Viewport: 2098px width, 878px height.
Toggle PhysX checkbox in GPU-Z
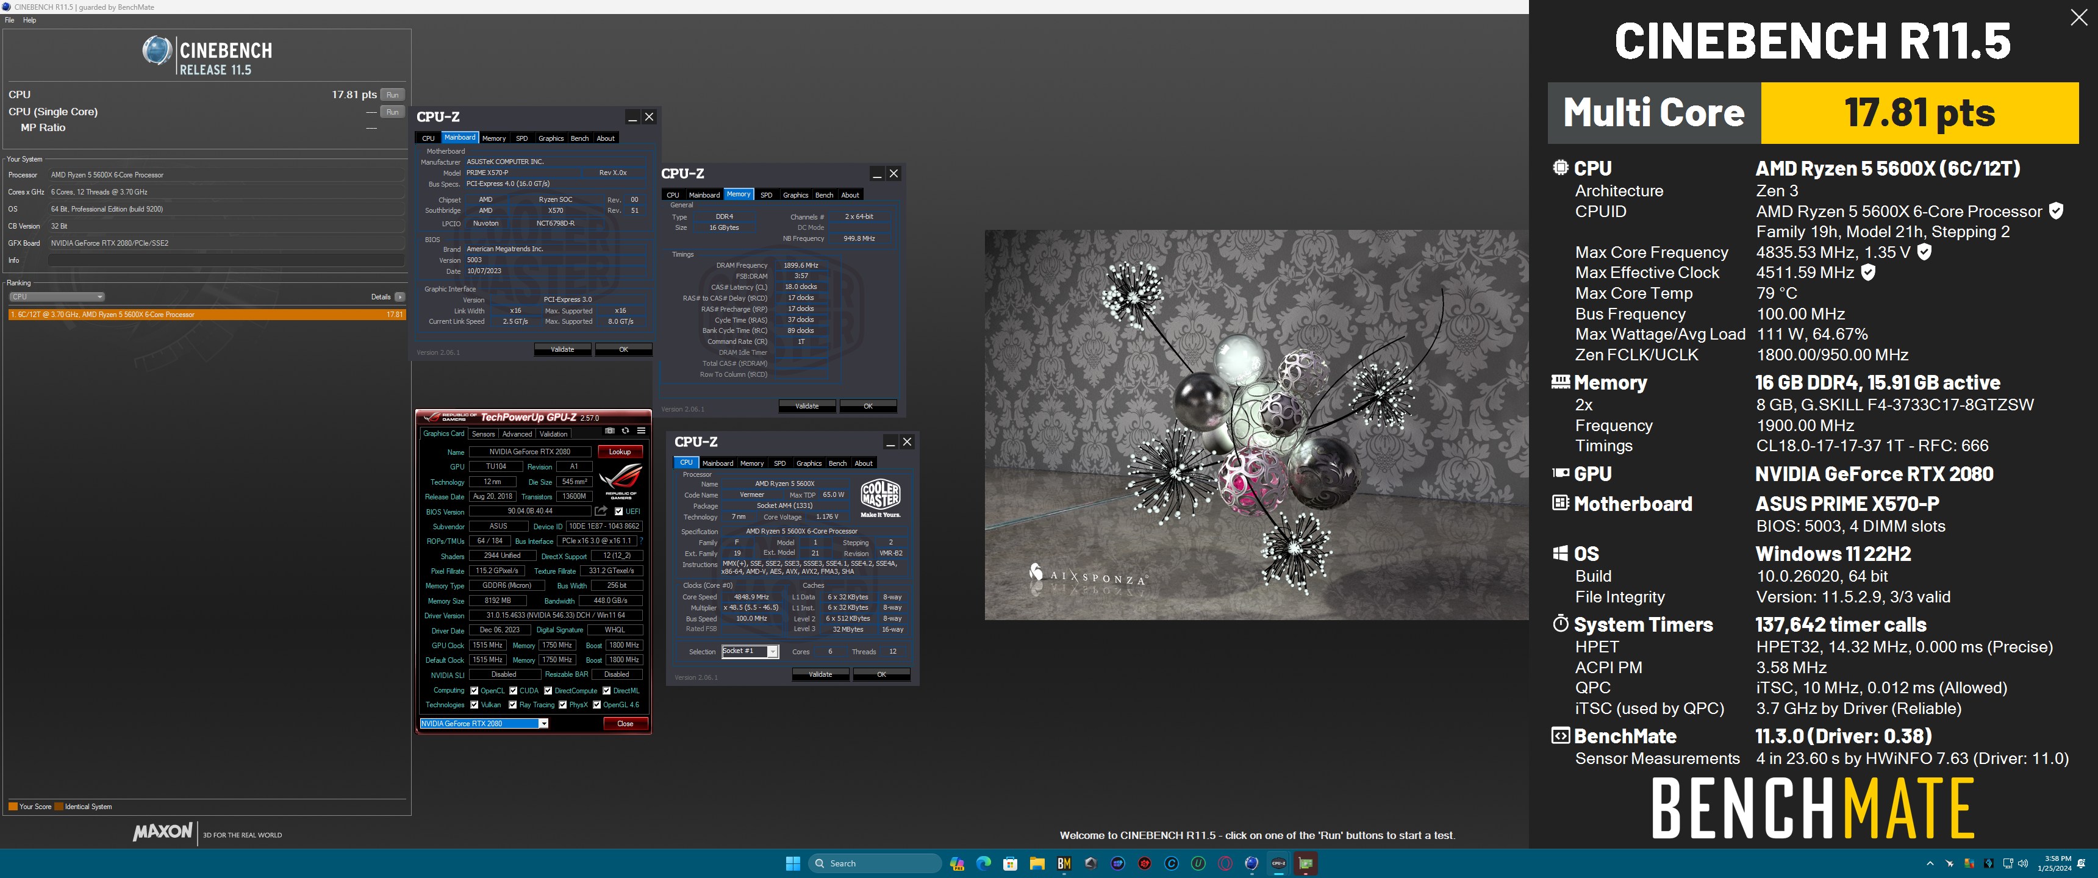pyautogui.click(x=563, y=705)
